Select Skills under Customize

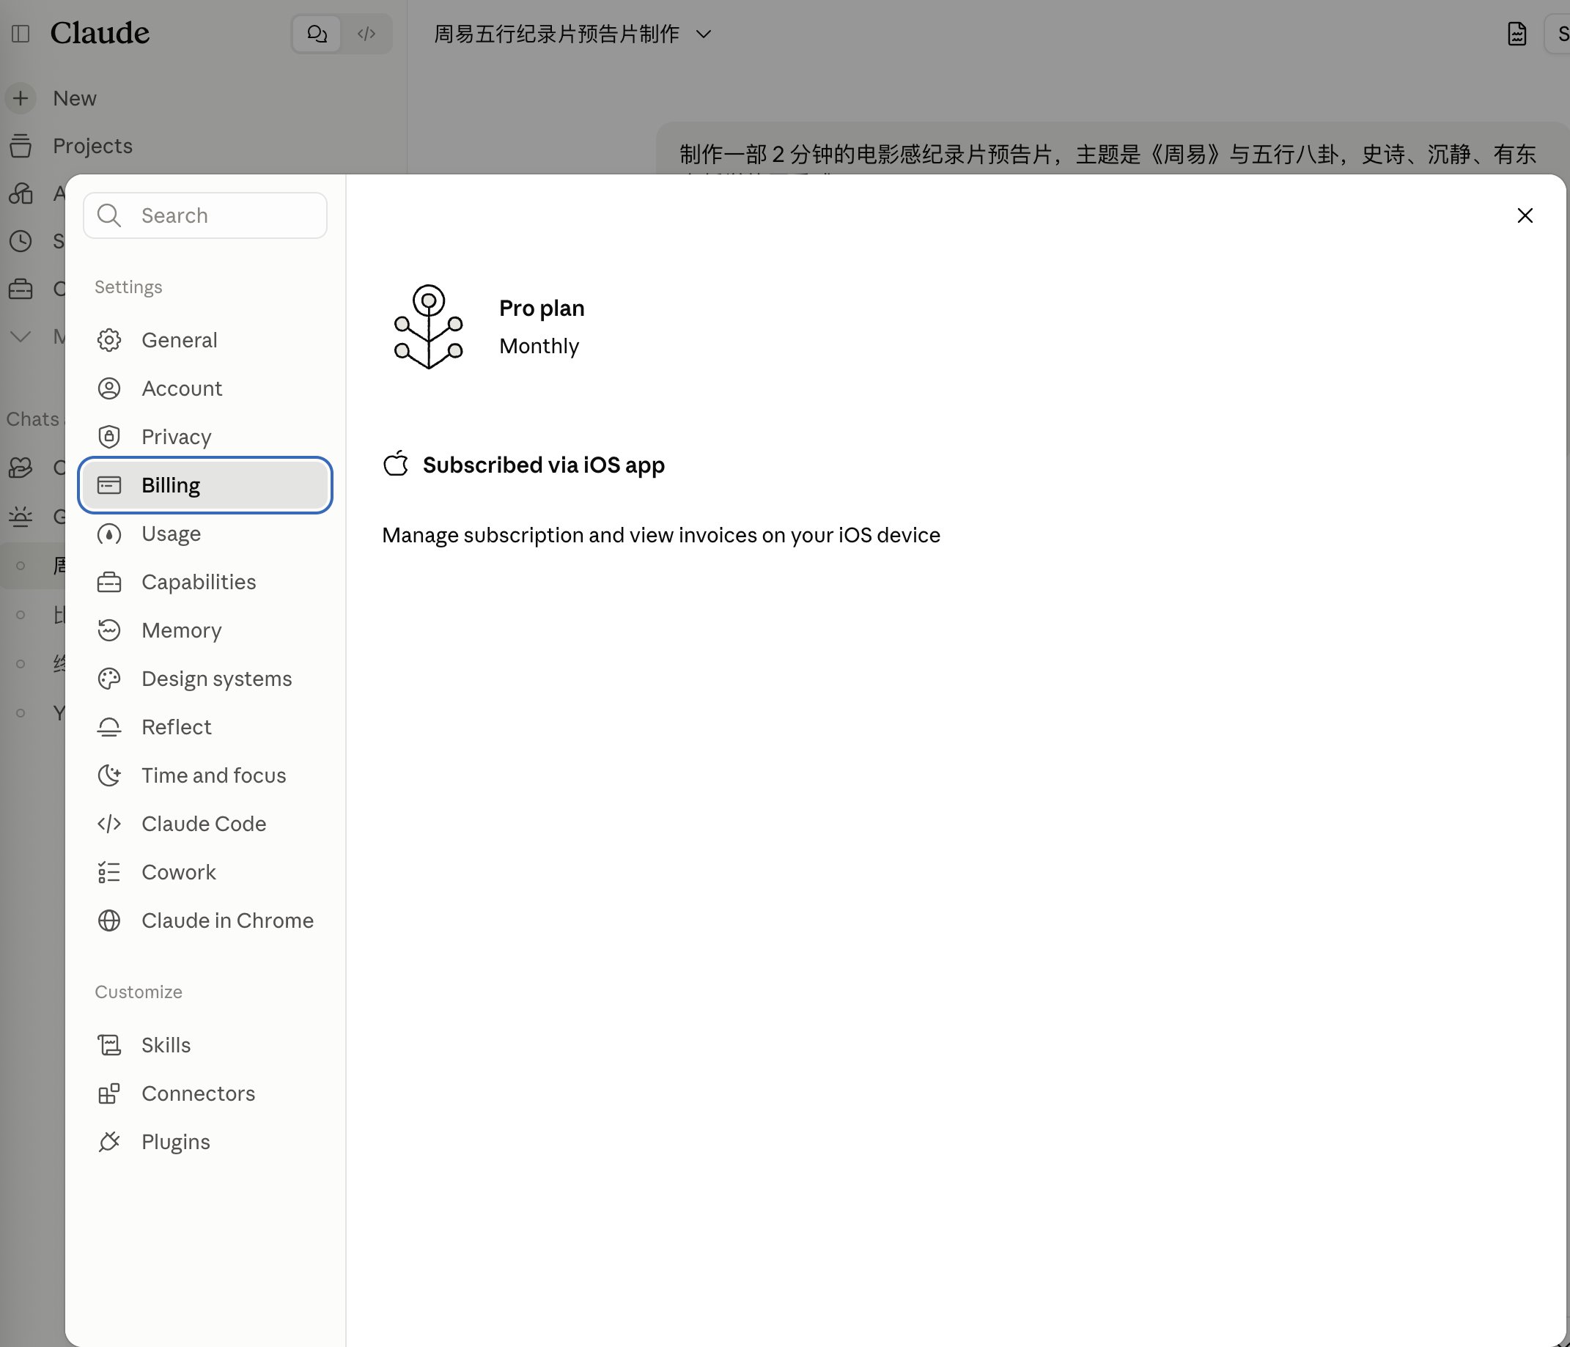pos(205,1046)
